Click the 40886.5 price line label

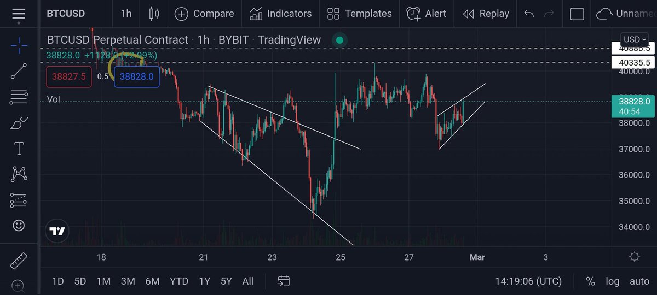pyautogui.click(x=634, y=49)
